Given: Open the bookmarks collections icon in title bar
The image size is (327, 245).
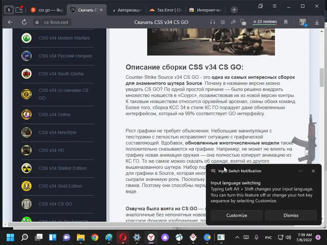Looking at the screenshot, I should pos(261,6).
